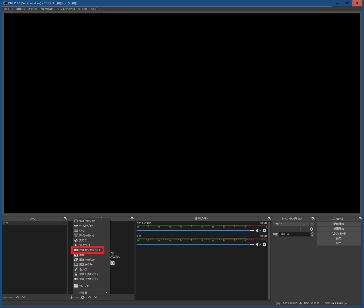Choose 音声入力キャプチャ from the source menu
The image size is (364, 308).
[x=91, y=274]
